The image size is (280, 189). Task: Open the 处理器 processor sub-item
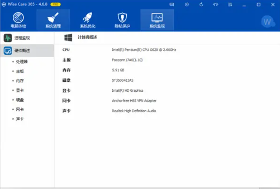tap(22, 62)
